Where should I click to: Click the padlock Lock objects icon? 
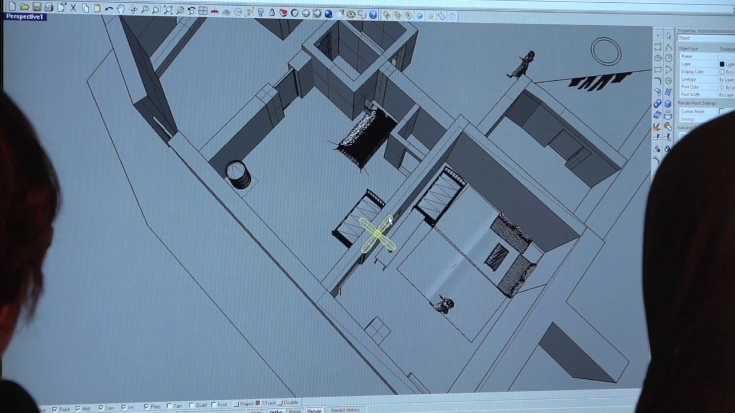272,13
